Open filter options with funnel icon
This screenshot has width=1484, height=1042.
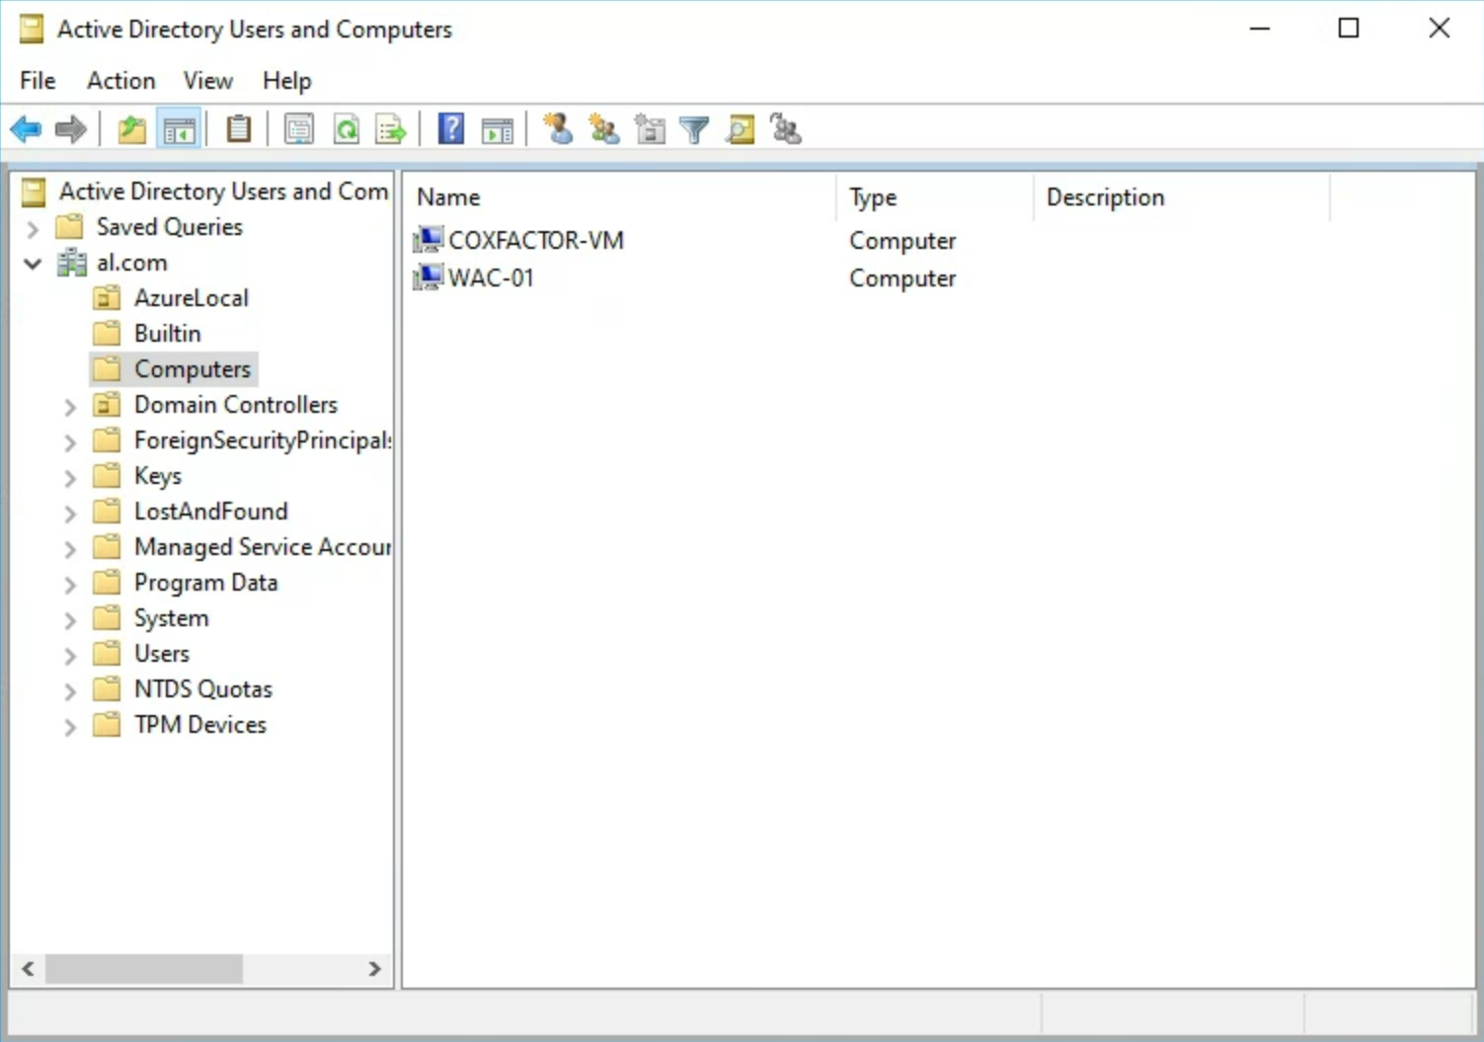click(695, 129)
